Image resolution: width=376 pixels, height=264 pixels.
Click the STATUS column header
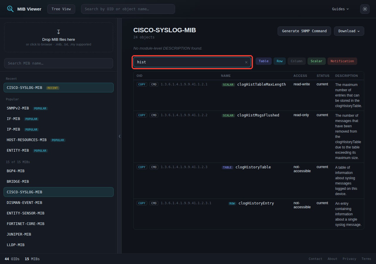tap(323, 76)
